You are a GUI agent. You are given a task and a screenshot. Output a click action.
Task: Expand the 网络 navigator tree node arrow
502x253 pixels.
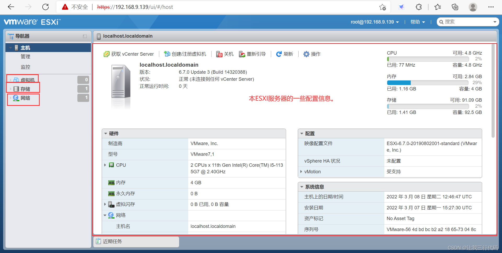tap(10, 98)
